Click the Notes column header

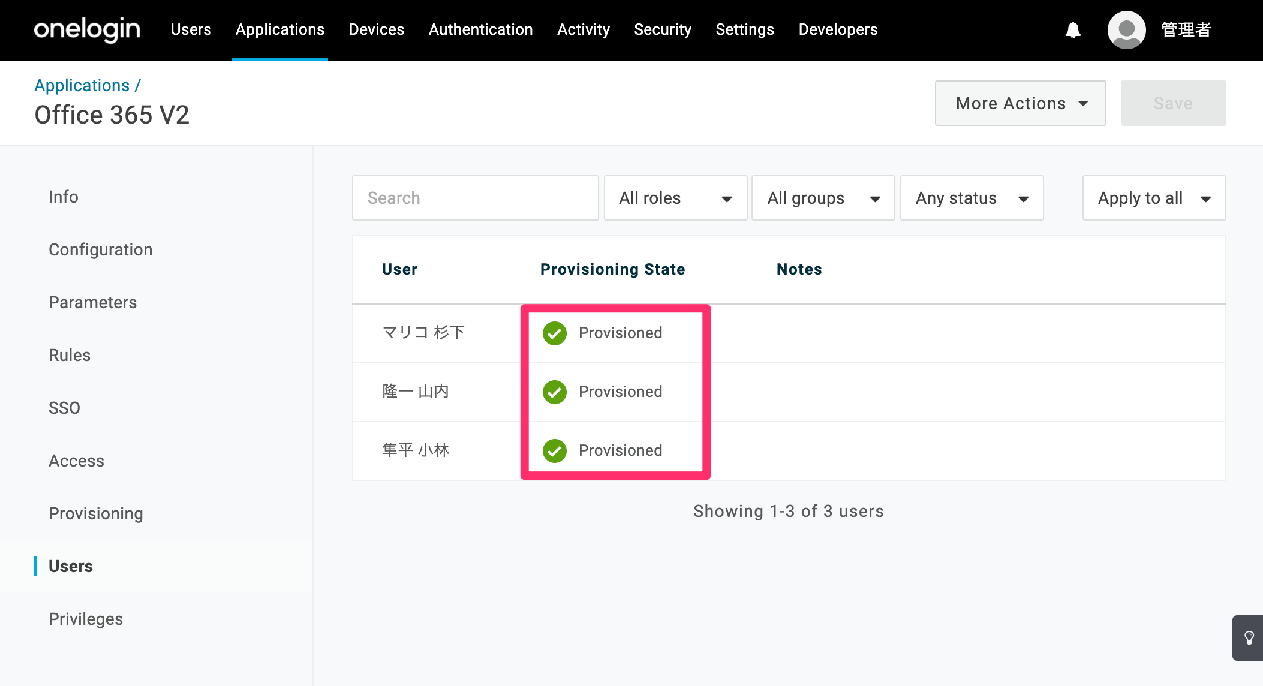[799, 269]
